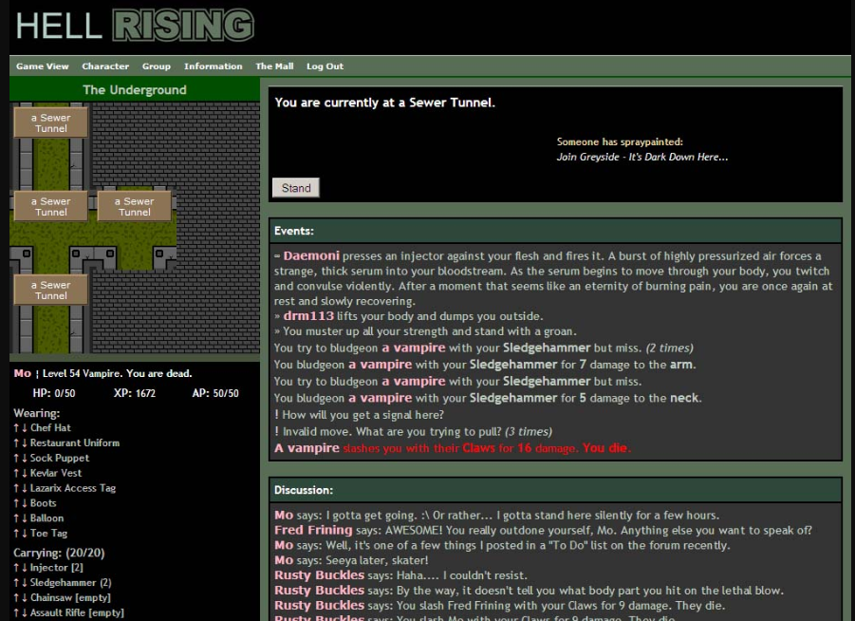
Task: Click the up arrow beside Chainsaw
Action: pos(16,598)
